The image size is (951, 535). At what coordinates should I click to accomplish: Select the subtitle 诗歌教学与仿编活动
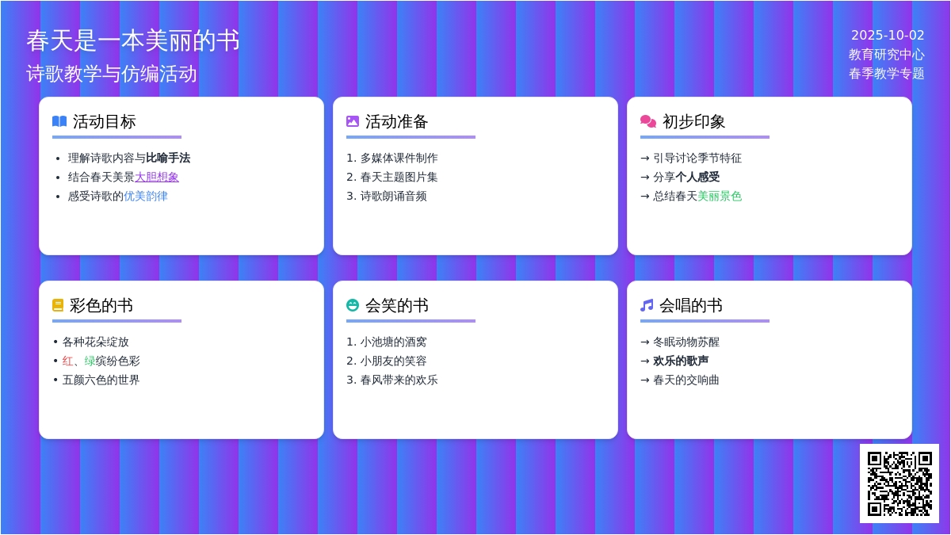(x=112, y=74)
